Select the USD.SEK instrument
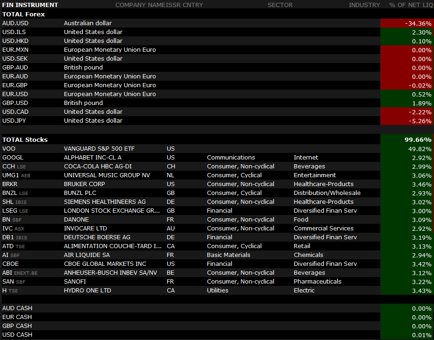The image size is (434, 340). pos(15,59)
